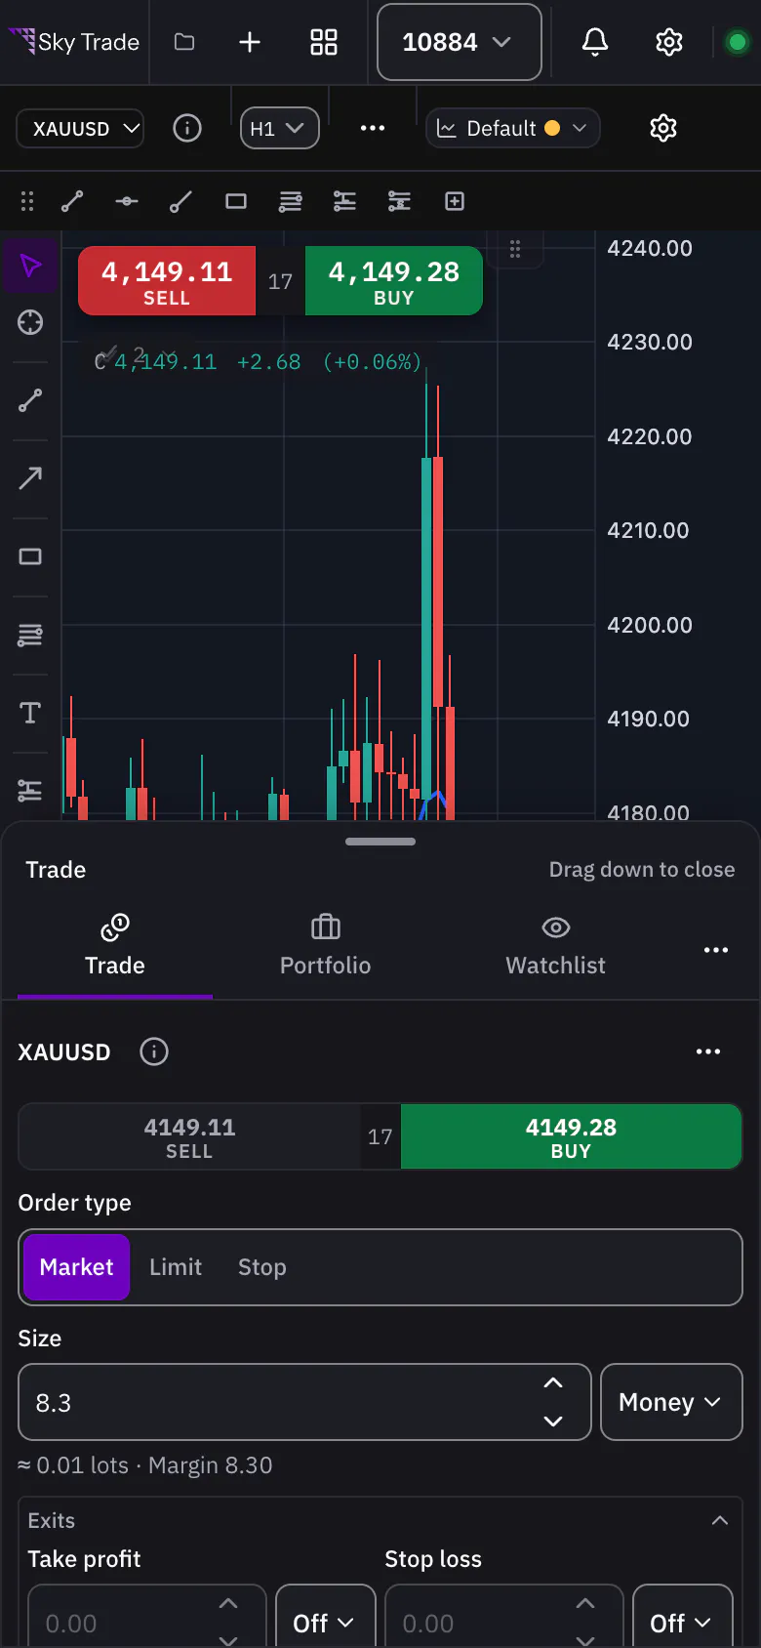Select the crosshair tool in sidebar
The image size is (761, 1648).
click(30, 322)
